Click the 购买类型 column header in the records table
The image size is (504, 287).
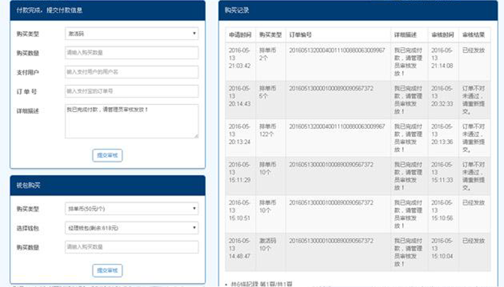pos(270,35)
